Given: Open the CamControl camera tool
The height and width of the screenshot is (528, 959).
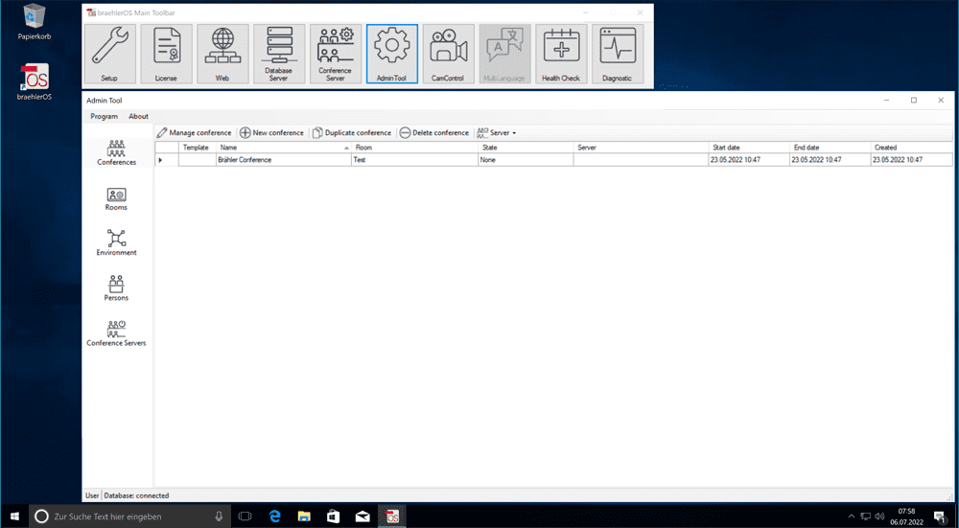Looking at the screenshot, I should 448,54.
